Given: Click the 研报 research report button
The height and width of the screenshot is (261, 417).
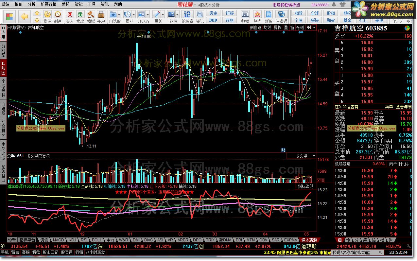Looking at the screenshot, I should (x=230, y=13).
